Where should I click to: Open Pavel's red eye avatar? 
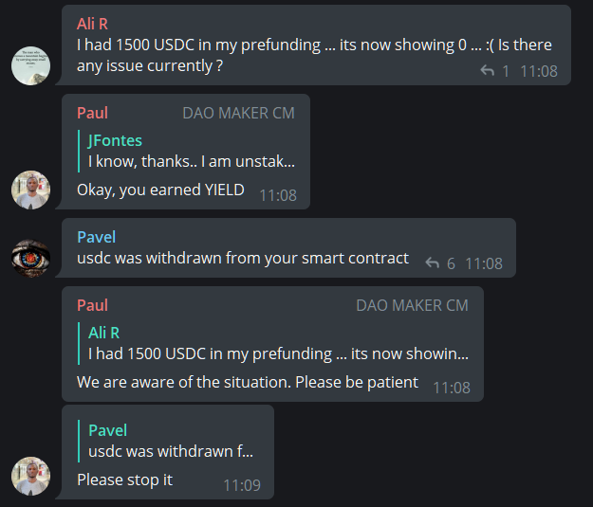30,258
